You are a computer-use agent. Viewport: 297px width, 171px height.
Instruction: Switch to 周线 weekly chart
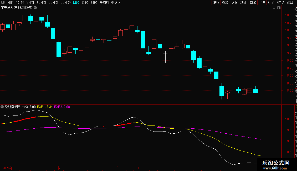[85, 2]
